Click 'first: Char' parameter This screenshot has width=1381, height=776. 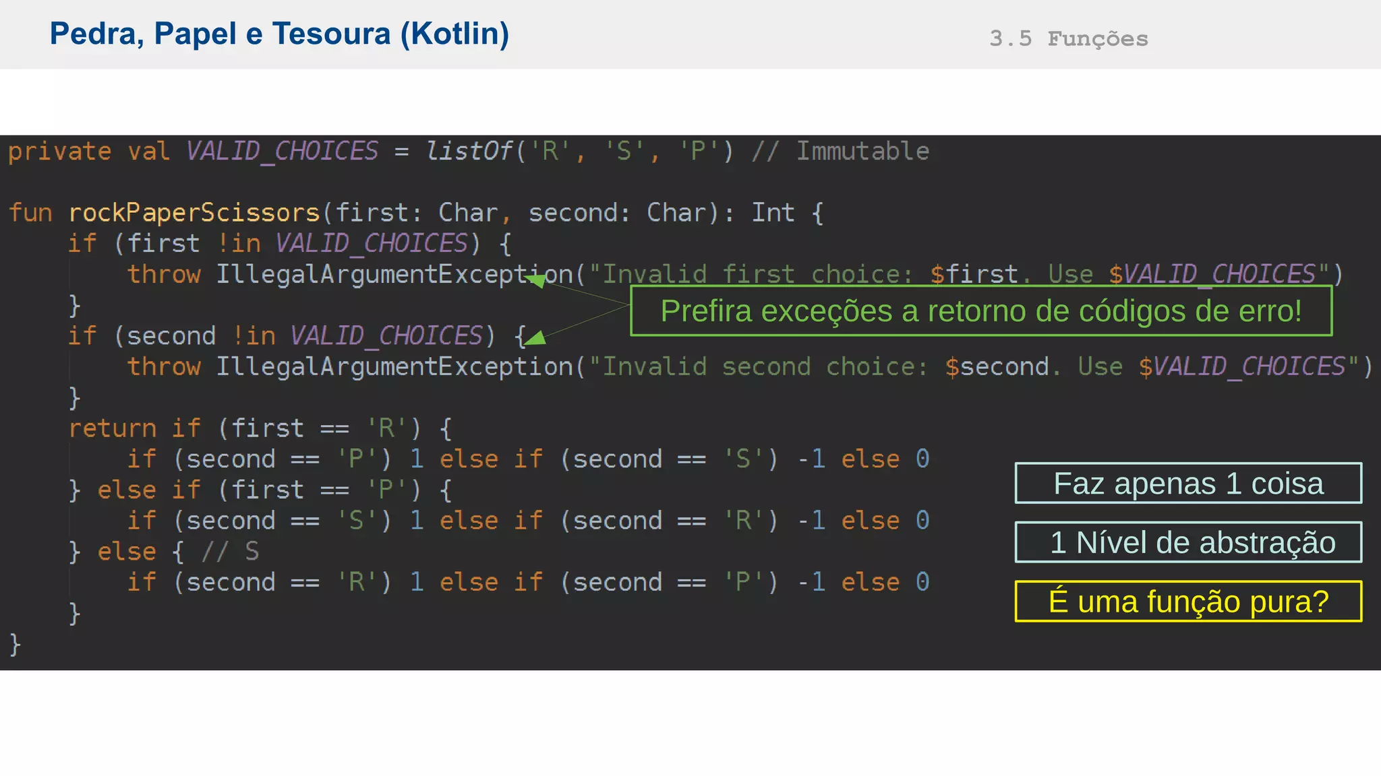coord(416,213)
